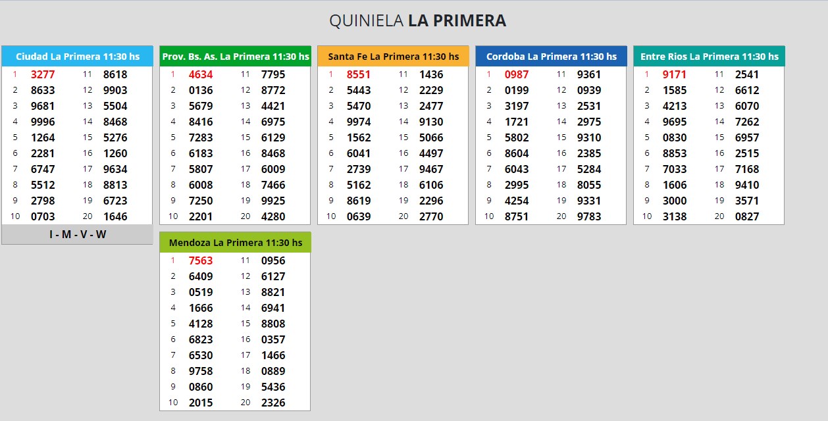Open the Entre Rios La Primera header

(x=709, y=57)
